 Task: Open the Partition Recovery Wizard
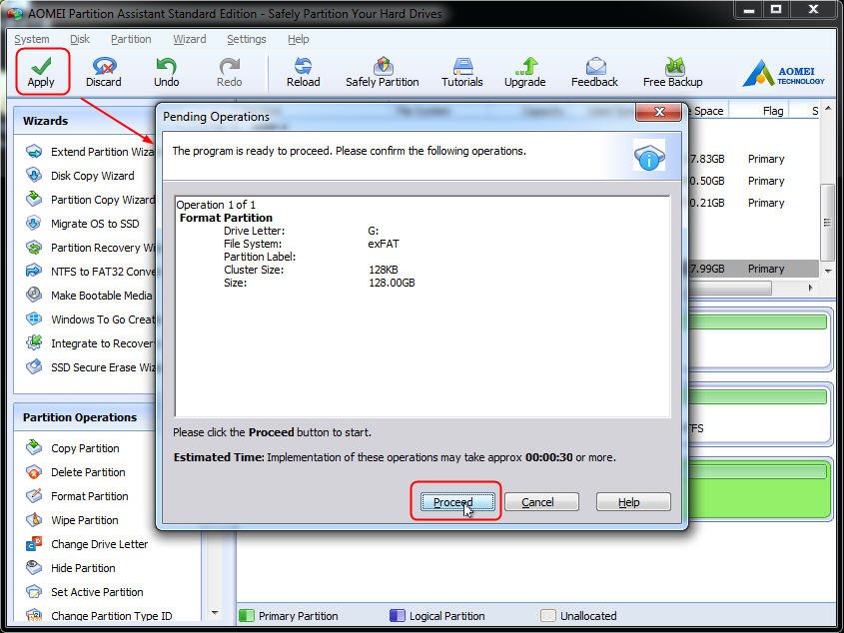[90, 248]
